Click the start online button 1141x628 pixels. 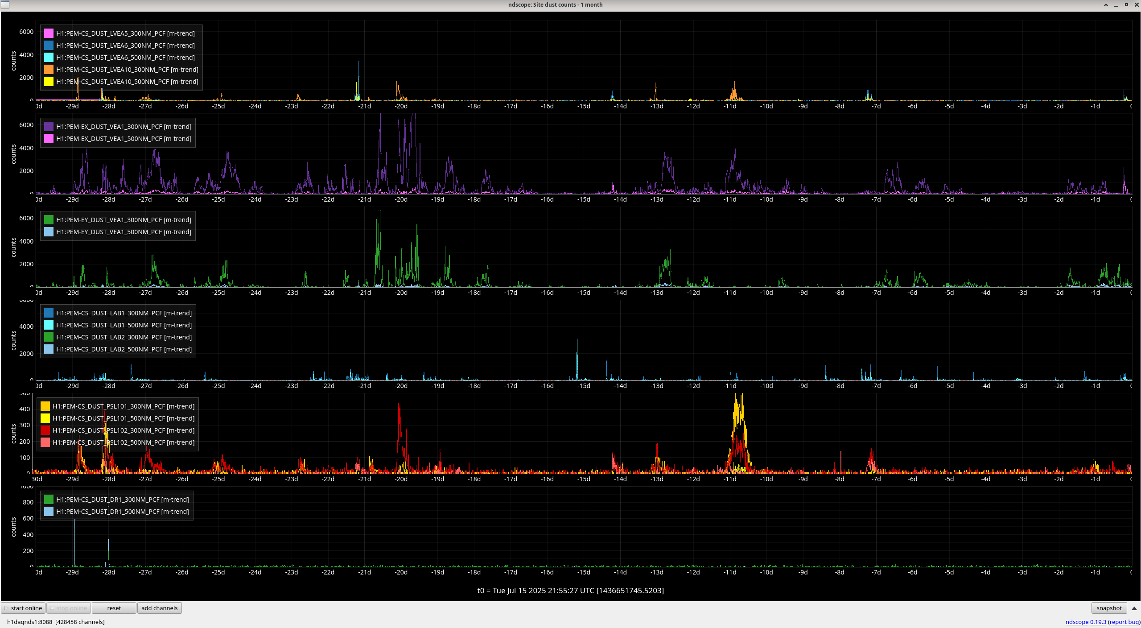click(x=23, y=608)
